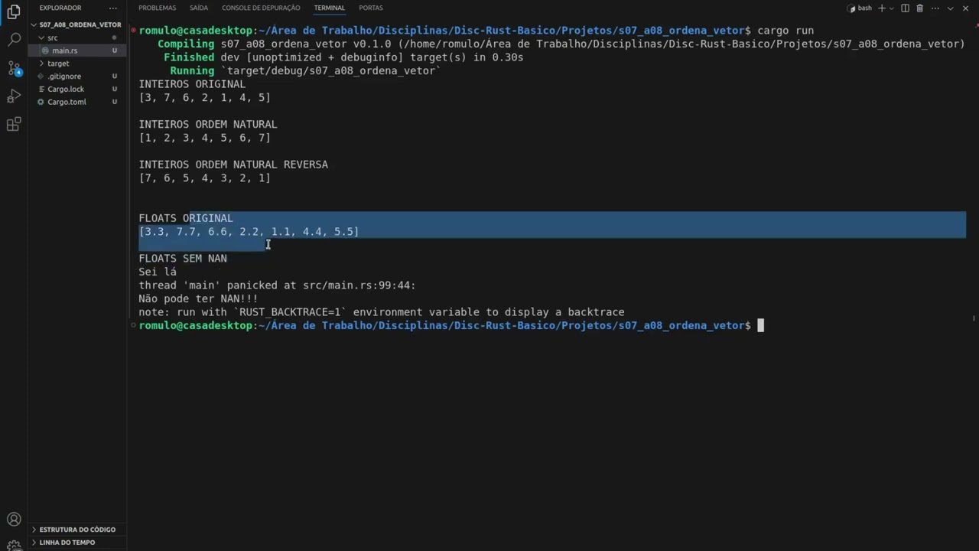This screenshot has width=979, height=551.
Task: Open new terminal profile dropdown arrow
Action: tap(892, 8)
